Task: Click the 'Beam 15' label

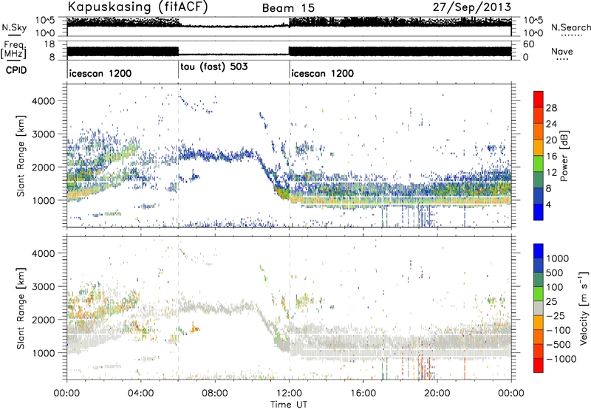Action: point(288,8)
